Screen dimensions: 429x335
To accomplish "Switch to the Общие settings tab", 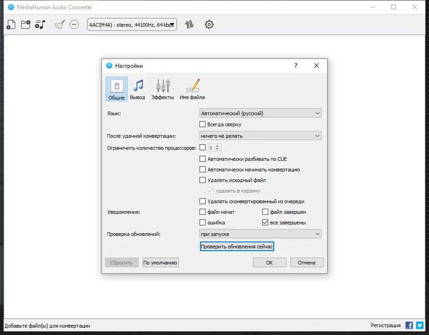I will [117, 89].
